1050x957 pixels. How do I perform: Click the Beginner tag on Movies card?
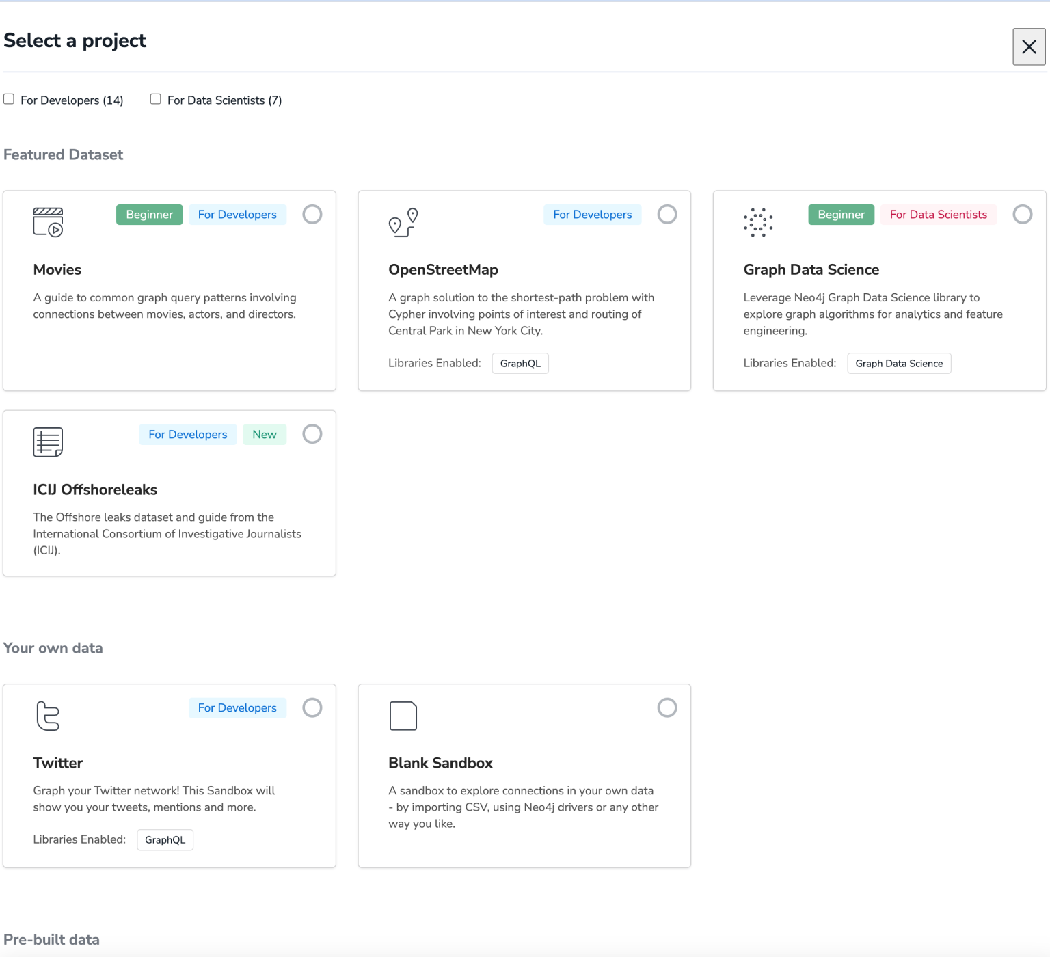149,214
